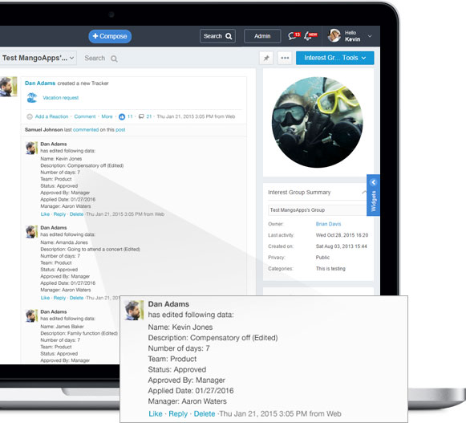Click the Widgets tab arrow icon
This screenshot has width=466, height=423.
point(374,182)
